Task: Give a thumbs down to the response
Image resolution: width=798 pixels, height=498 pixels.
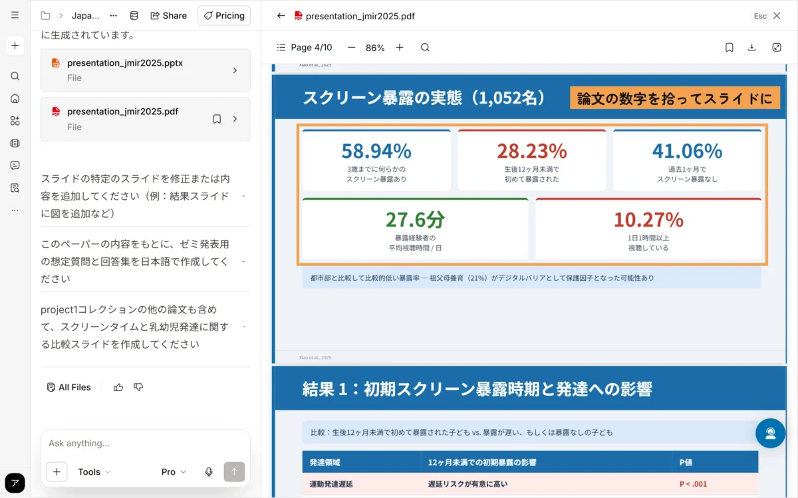Action: tap(138, 387)
